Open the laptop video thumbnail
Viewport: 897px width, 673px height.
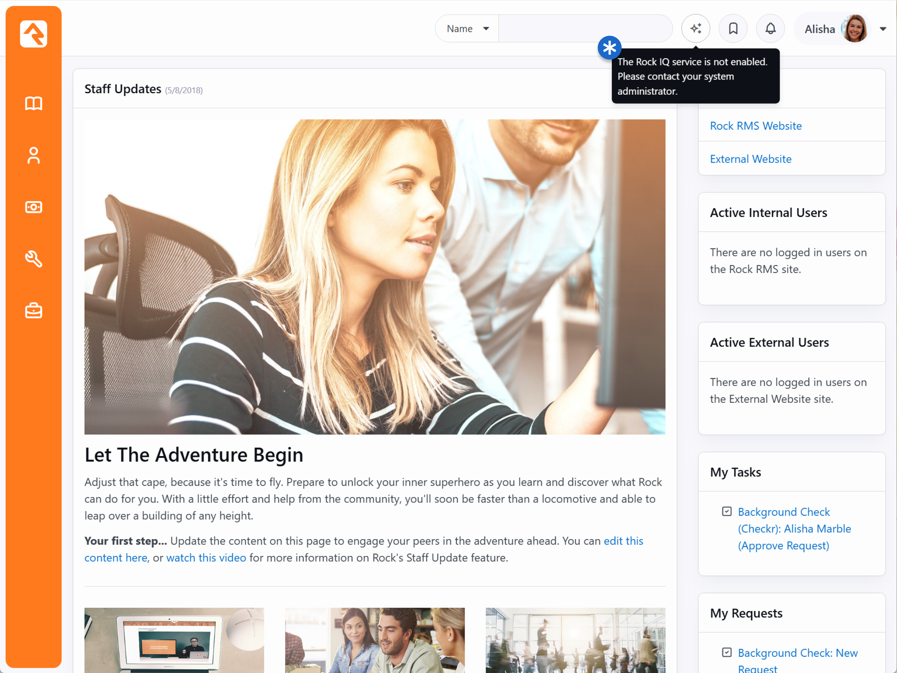click(x=174, y=640)
